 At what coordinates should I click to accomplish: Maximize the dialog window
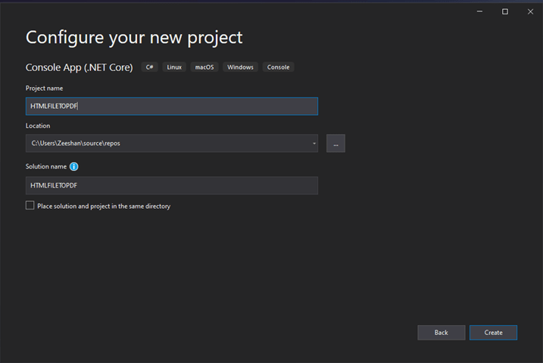click(x=505, y=11)
